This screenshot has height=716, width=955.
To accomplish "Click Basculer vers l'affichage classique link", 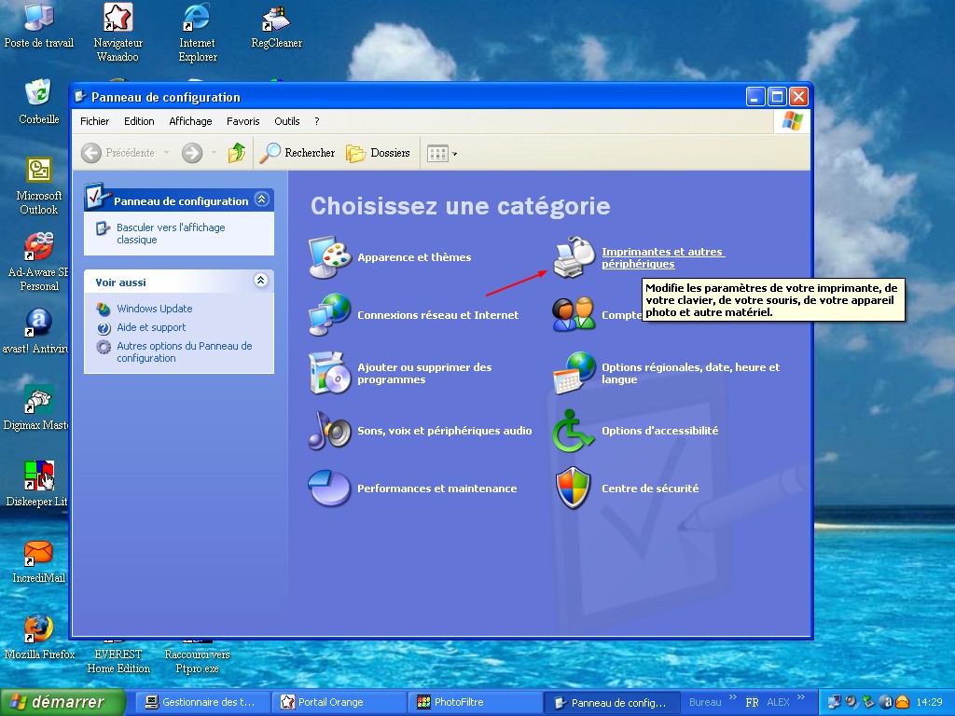I will click(x=170, y=233).
